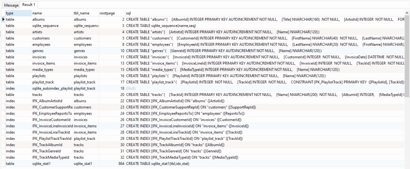Select the IFK_EmployeeReportsTo name cell
410x169 pixels.
pyautogui.click(x=52, y=113)
